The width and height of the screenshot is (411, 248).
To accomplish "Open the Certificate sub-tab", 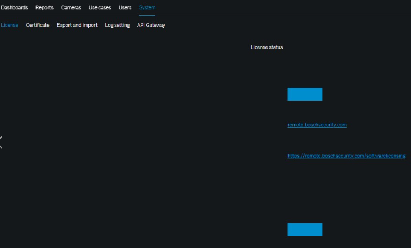I will click(x=38, y=25).
